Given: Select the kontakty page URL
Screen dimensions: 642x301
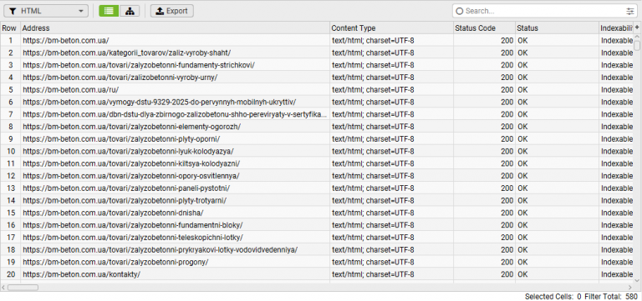Looking at the screenshot, I should point(81,273).
